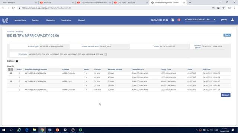Click the Report button
238x133 pixels.
pyautogui.click(x=226, y=95)
